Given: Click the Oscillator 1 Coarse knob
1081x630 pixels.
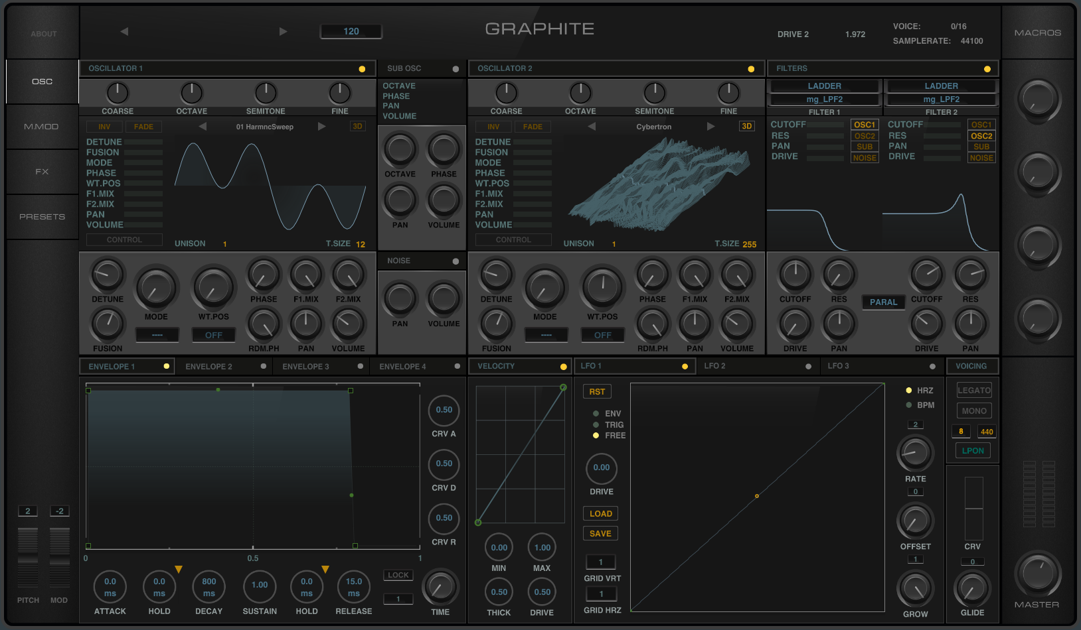Looking at the screenshot, I should pos(118,94).
